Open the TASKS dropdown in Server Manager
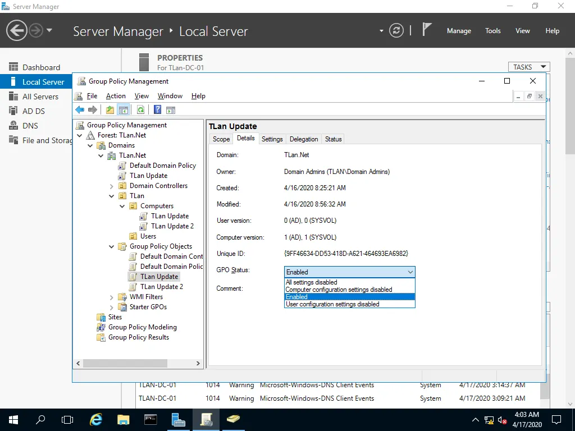Image resolution: width=575 pixels, height=431 pixels. coord(529,67)
